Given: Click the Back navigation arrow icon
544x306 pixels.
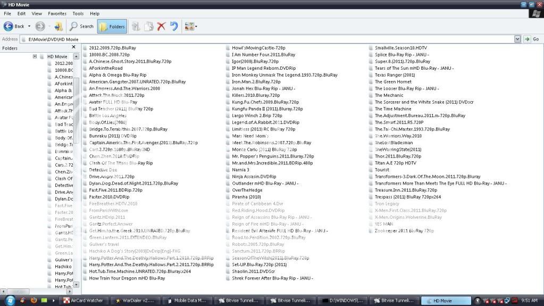Looking at the screenshot, I should 8,27.
